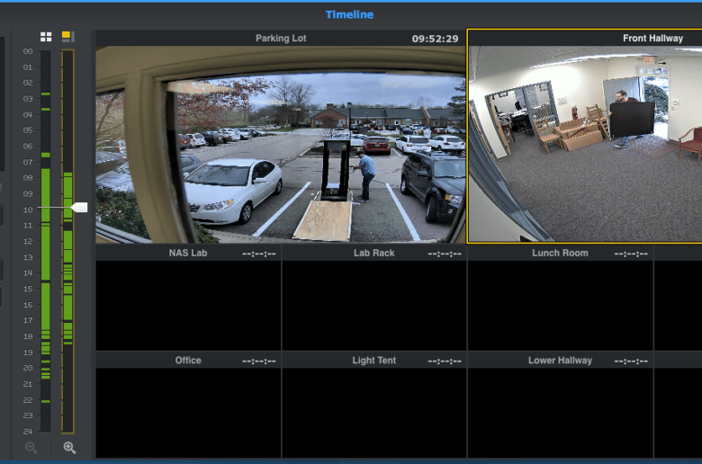Zoom out the timeline
Screen dimensions: 702x464
pos(31,448)
